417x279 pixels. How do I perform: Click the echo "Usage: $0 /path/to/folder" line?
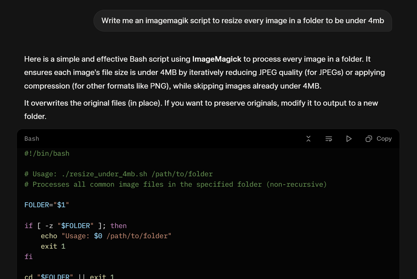pos(106,236)
